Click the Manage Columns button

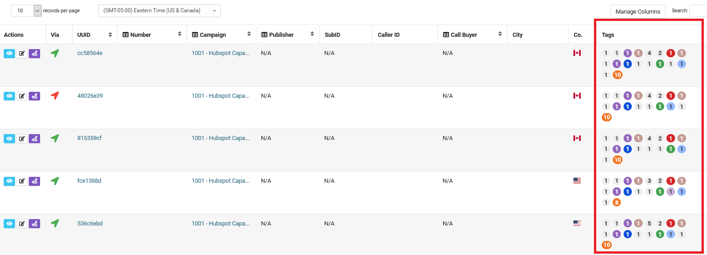tap(638, 11)
